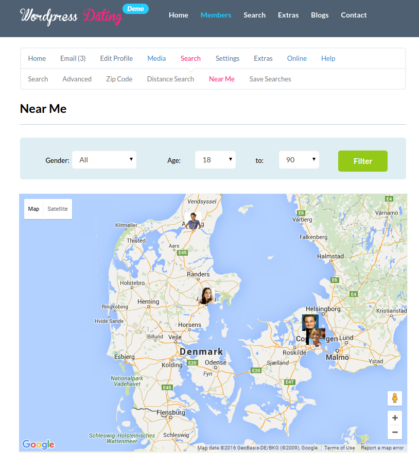Open the minimum Age dropdown showing 18
This screenshot has height=467, width=419.
[215, 160]
